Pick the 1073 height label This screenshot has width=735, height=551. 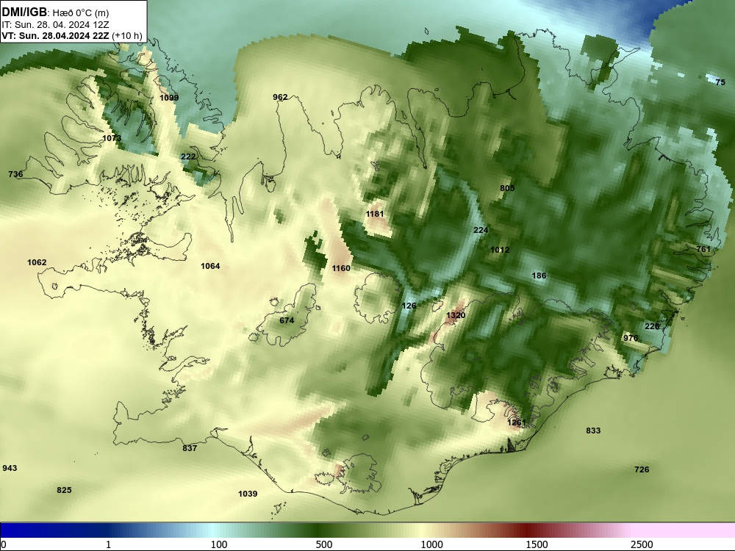(112, 138)
